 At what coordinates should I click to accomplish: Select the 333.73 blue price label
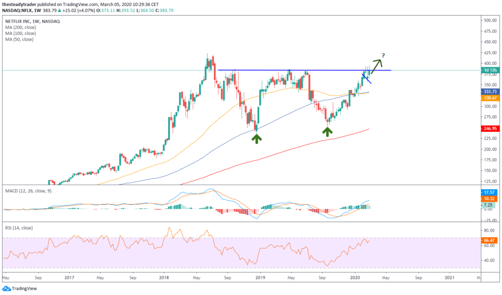490,92
